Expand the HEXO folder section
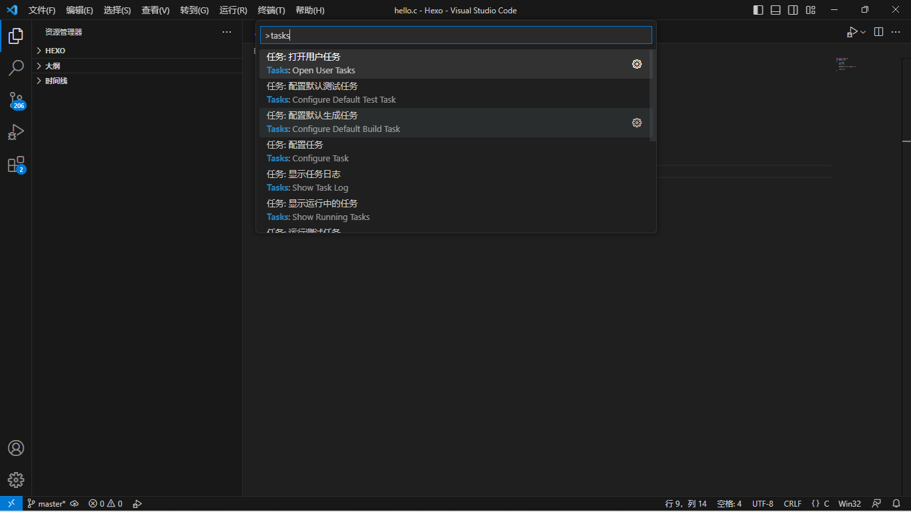911x512 pixels. (x=55, y=51)
